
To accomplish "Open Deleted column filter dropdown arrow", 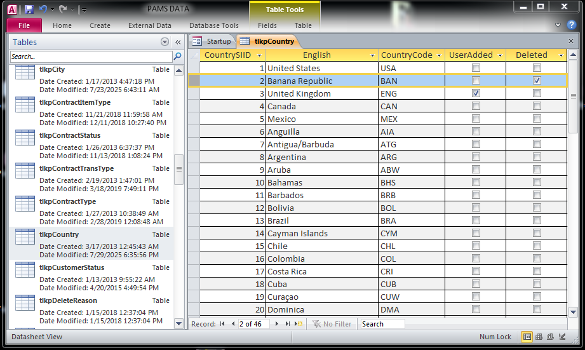I will click(561, 55).
